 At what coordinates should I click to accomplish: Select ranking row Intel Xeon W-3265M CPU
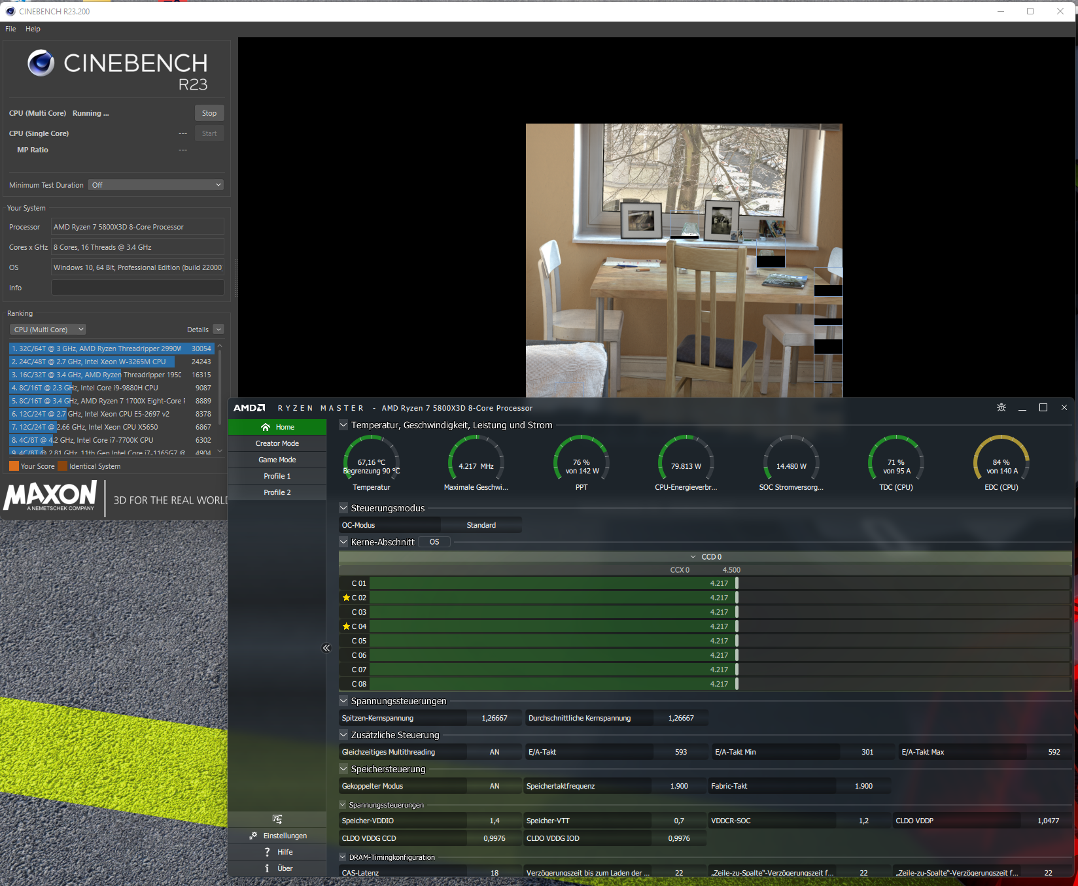pyautogui.click(x=111, y=362)
